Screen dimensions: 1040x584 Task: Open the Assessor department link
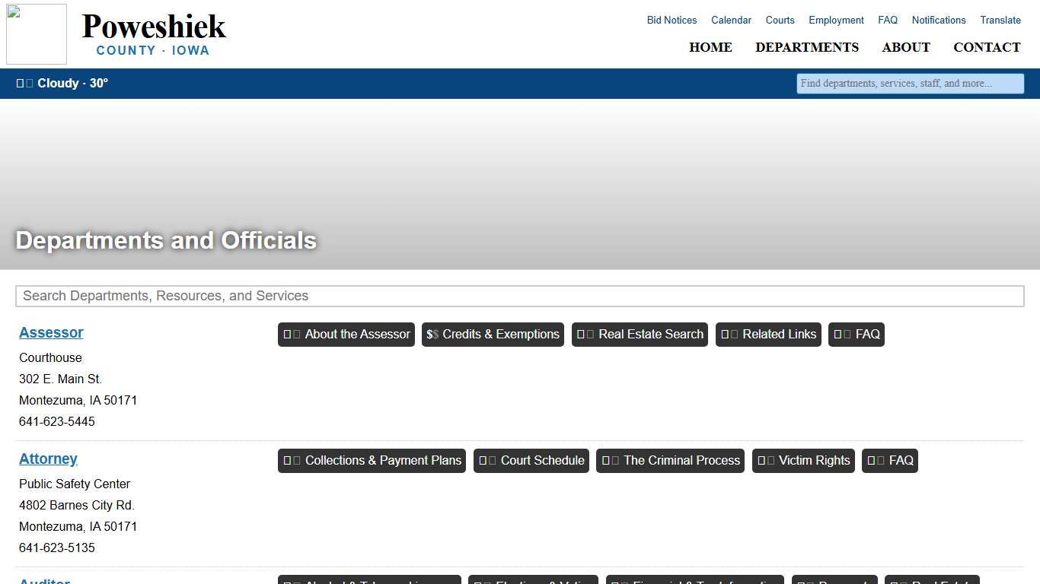(51, 333)
